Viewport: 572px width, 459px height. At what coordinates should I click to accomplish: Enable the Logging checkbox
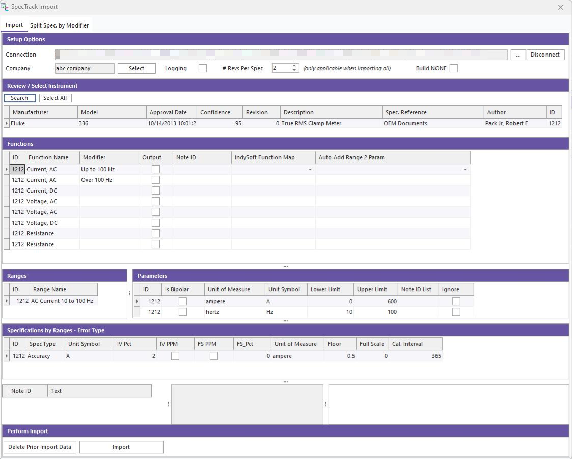click(202, 68)
